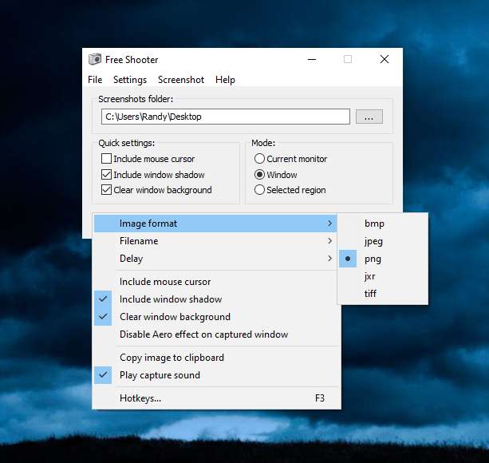
Task: Expand the Image format submenu
Action: (215, 224)
